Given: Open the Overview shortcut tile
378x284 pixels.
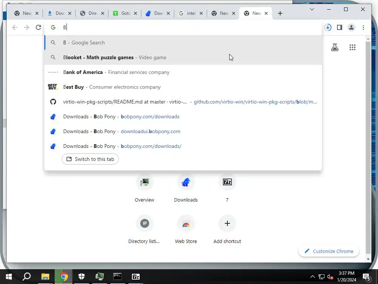Looking at the screenshot, I should tap(144, 188).
